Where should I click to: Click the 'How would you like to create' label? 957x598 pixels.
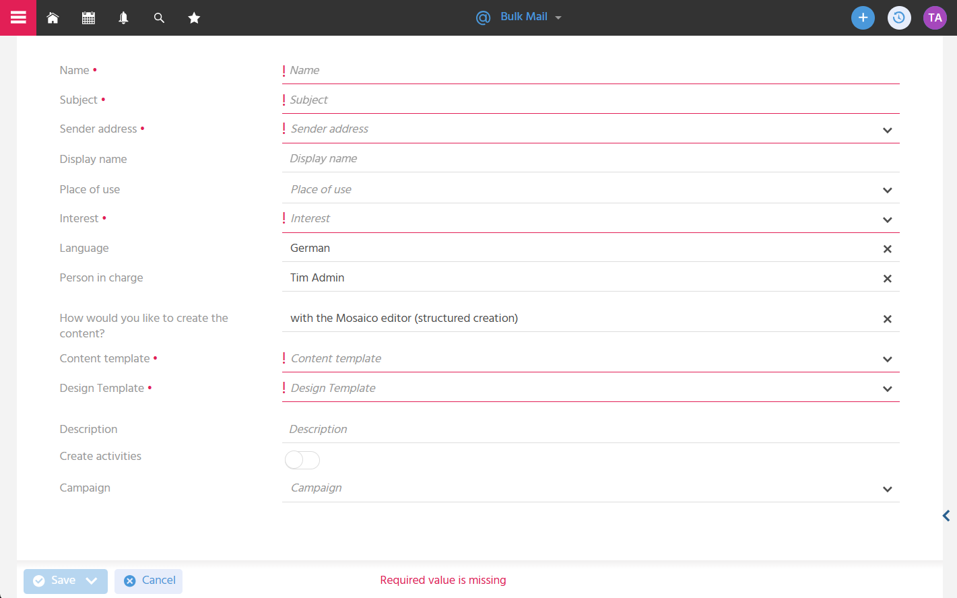coord(144,325)
